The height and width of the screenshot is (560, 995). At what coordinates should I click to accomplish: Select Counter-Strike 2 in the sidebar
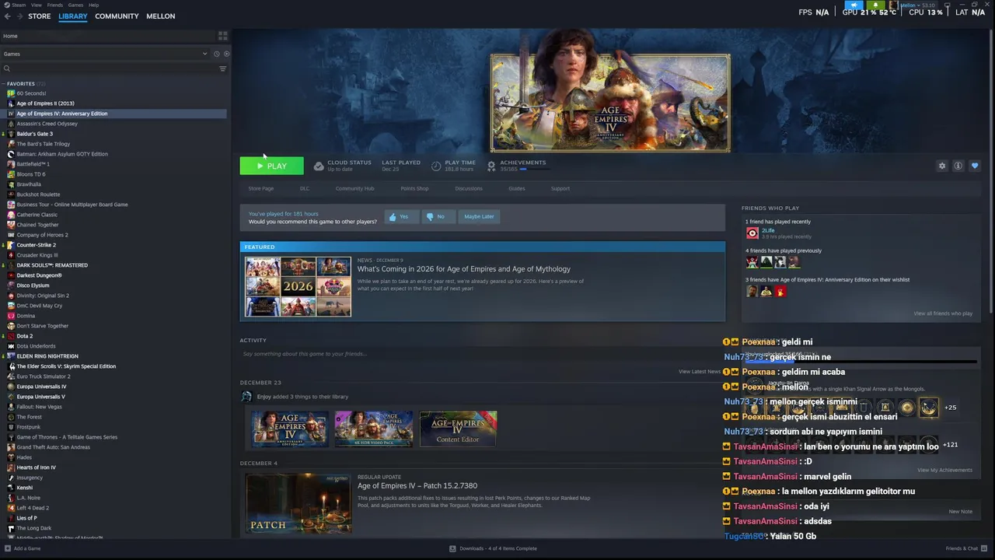click(x=36, y=245)
